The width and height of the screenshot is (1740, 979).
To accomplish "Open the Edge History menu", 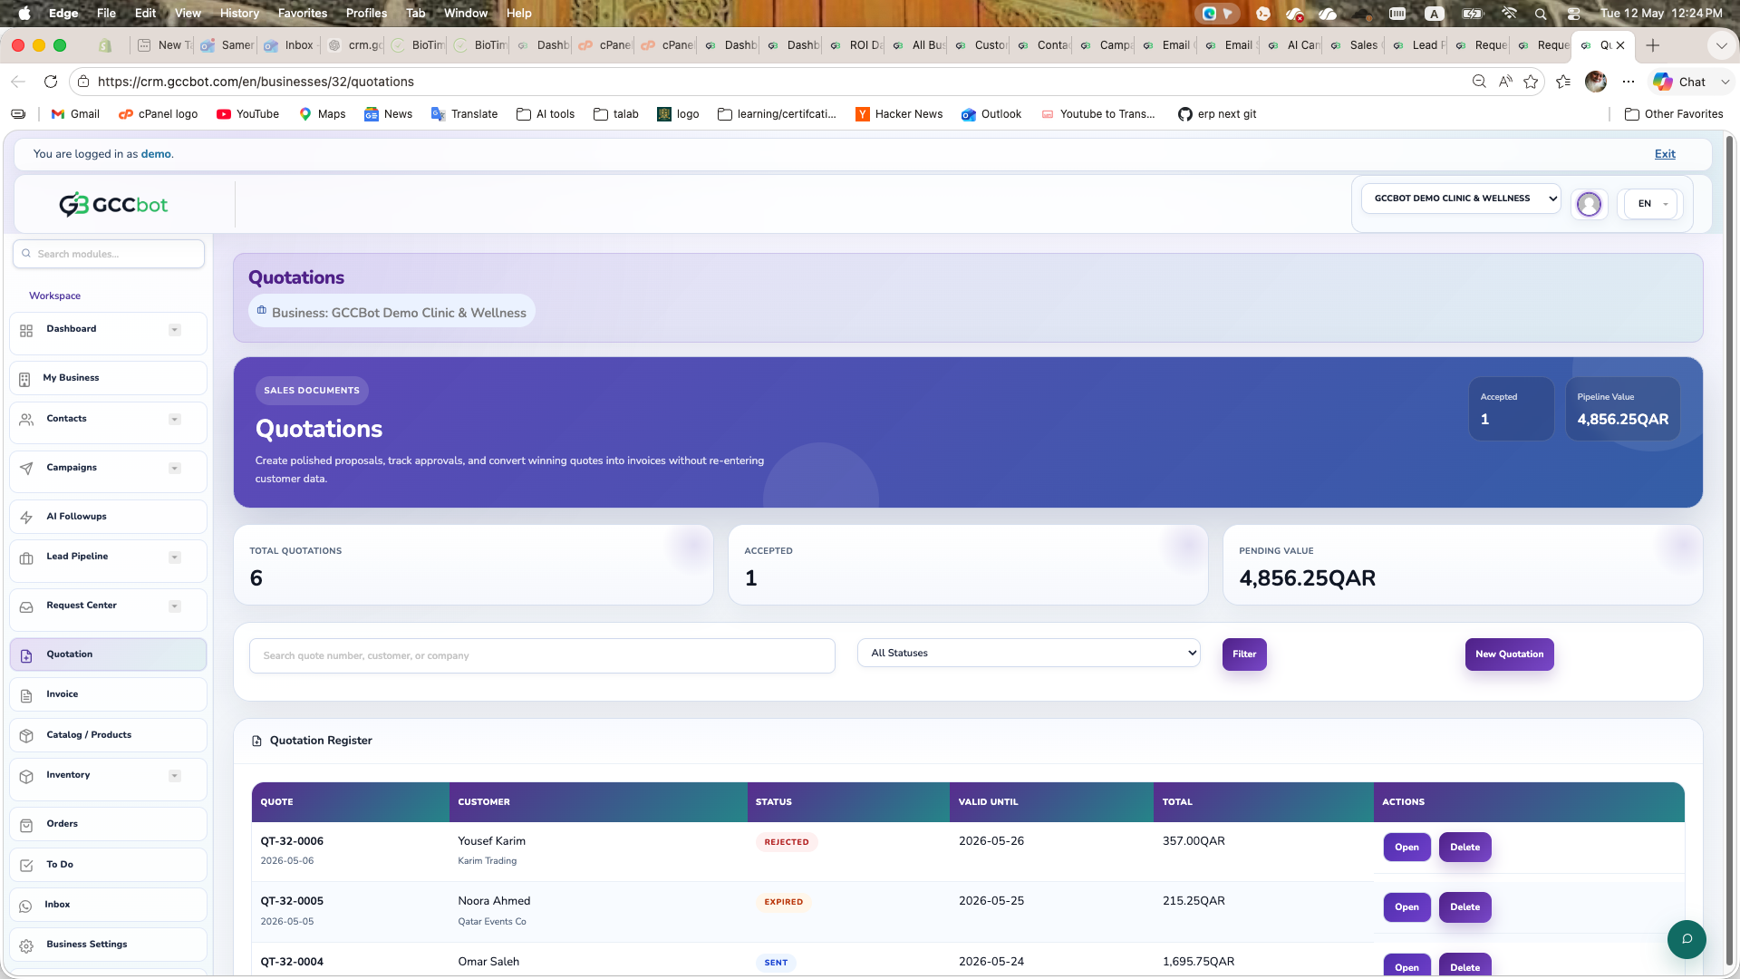I will pyautogui.click(x=239, y=13).
